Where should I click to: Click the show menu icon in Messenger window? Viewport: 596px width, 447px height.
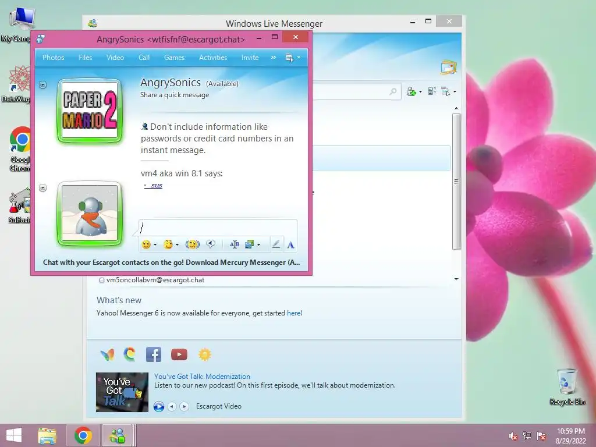coord(445,91)
